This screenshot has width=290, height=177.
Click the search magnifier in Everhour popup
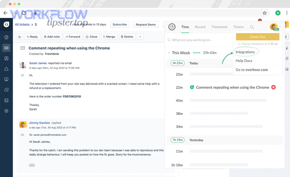tap(252, 27)
